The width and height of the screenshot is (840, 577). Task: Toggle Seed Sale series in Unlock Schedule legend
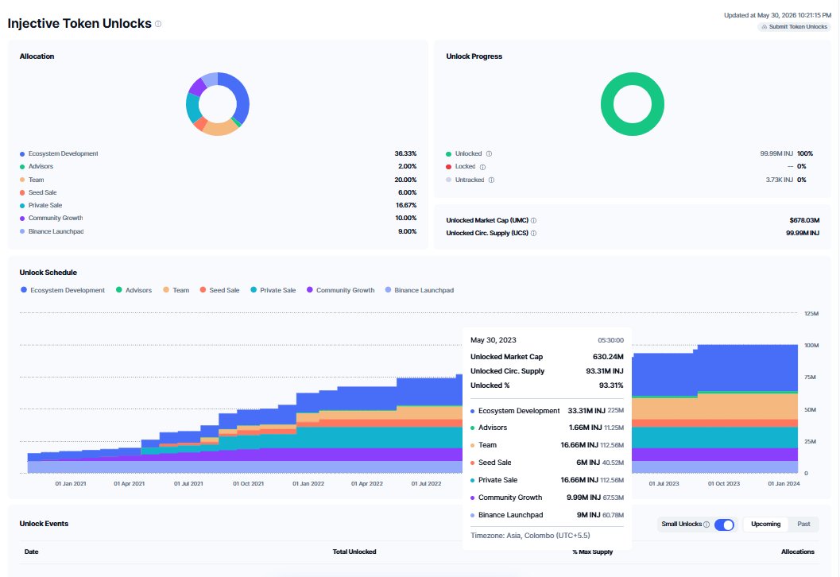click(x=219, y=290)
